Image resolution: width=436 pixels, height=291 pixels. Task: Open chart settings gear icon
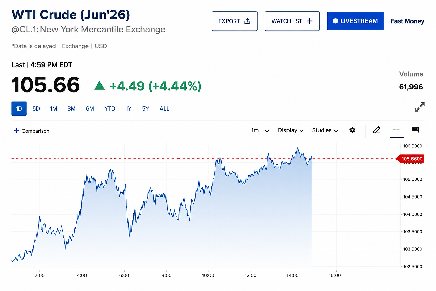click(x=352, y=130)
